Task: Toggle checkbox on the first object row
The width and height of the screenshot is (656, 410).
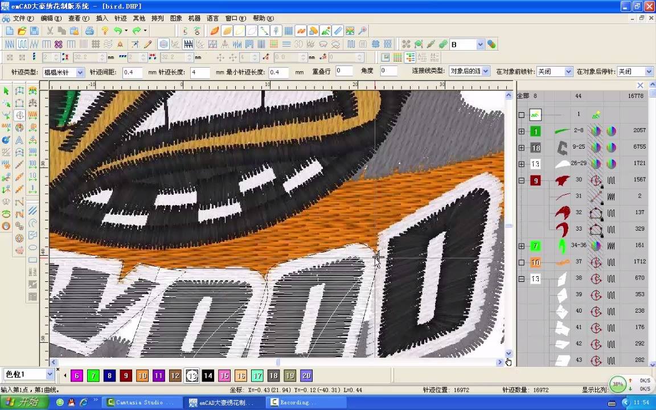Action: 521,114
